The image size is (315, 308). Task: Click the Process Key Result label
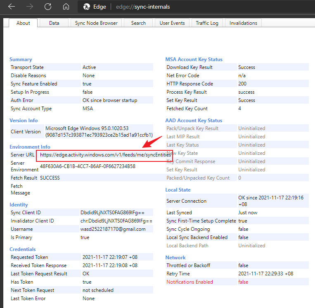coord(187,92)
